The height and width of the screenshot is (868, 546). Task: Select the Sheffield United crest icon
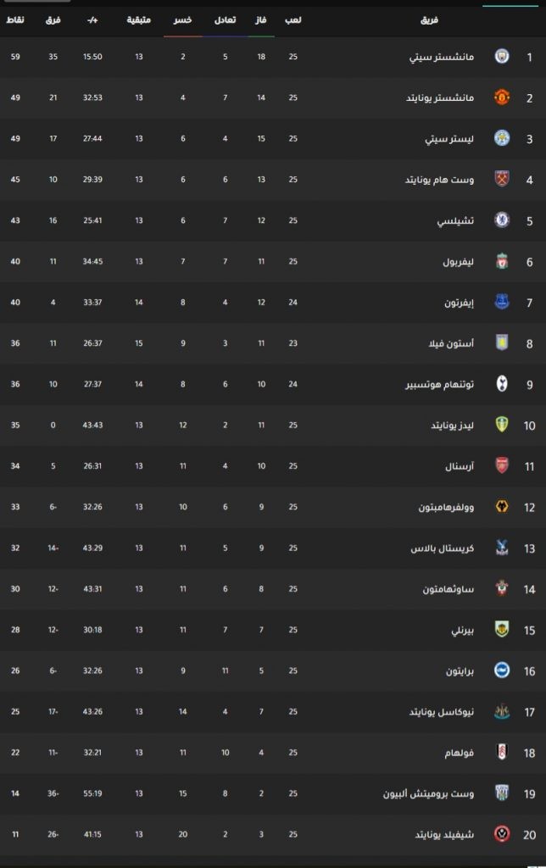pyautogui.click(x=502, y=834)
